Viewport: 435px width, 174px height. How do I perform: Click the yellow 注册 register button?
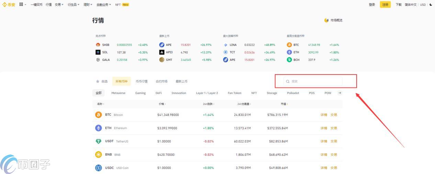pos(385,5)
